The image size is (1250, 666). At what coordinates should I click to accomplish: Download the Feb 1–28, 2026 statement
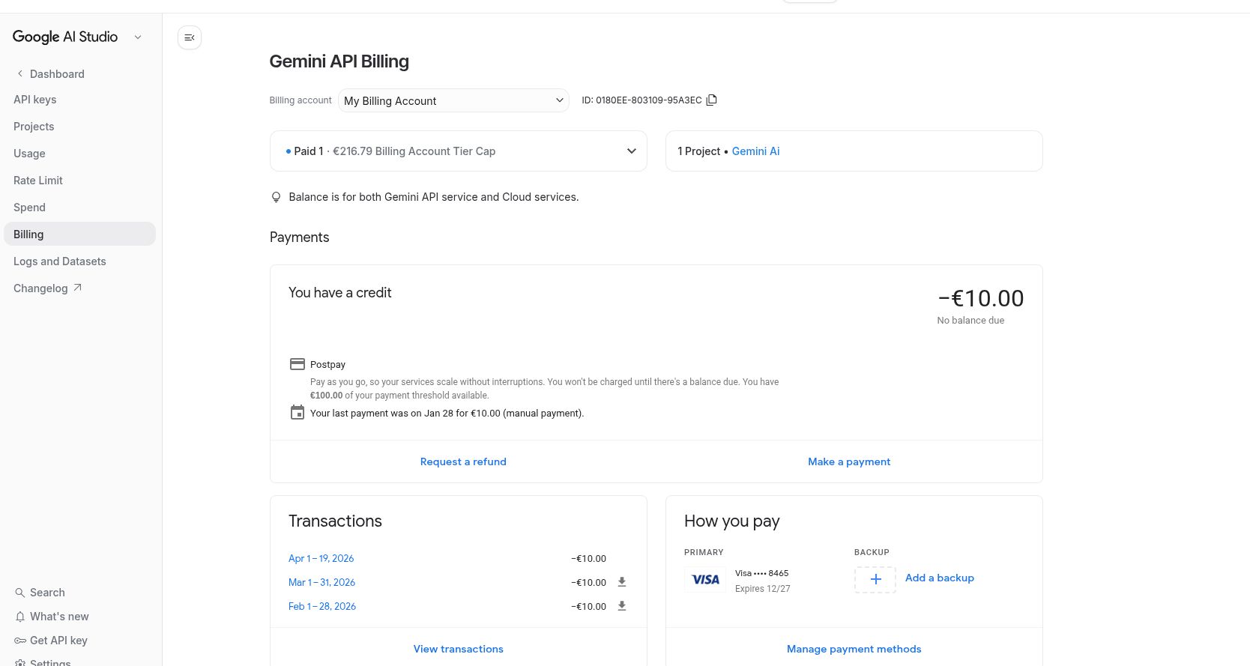621,606
